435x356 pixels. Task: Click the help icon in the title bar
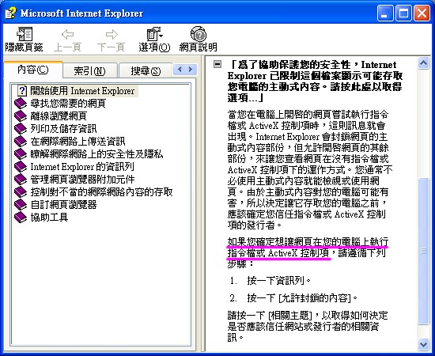[x=10, y=13]
